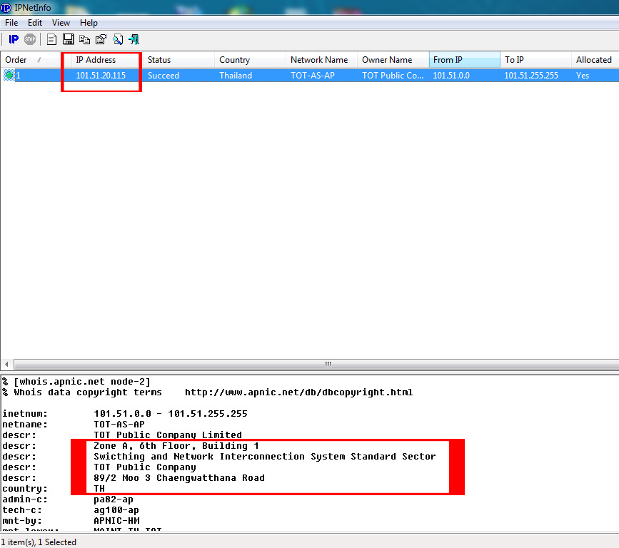Click the '1 item(s), 1 Selected' status text
Viewport: 619px width, 548px height.
[x=39, y=542]
